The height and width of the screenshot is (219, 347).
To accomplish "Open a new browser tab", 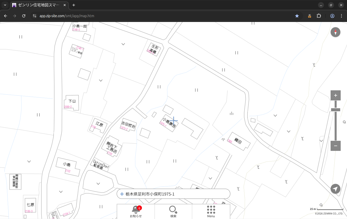I will coord(74,5).
